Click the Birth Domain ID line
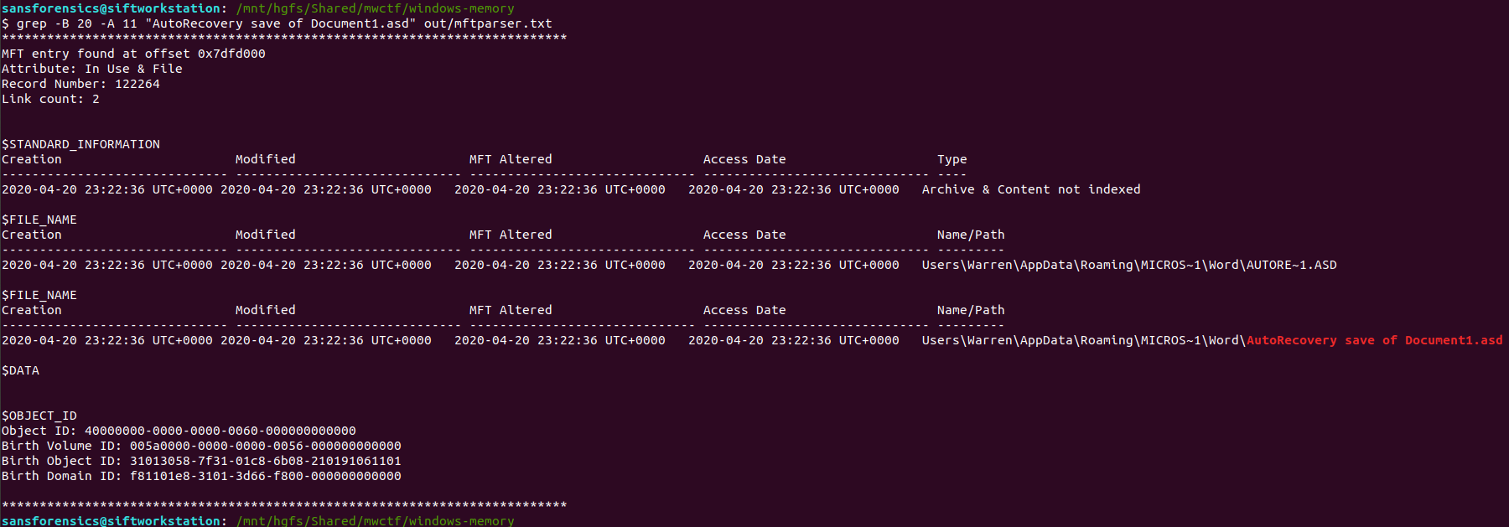Image resolution: width=1509 pixels, height=527 pixels. coord(201,476)
